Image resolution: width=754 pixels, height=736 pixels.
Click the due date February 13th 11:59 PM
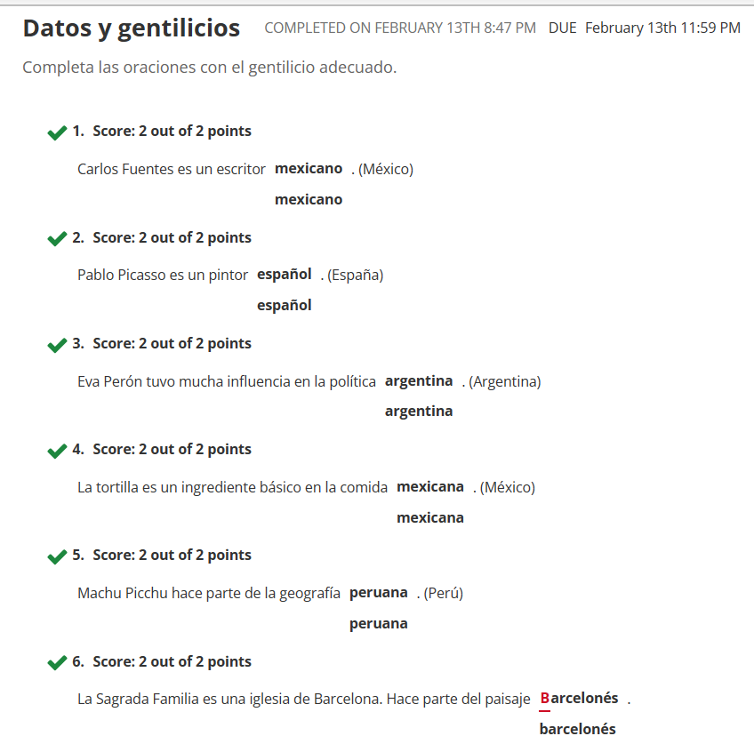pyautogui.click(x=662, y=28)
